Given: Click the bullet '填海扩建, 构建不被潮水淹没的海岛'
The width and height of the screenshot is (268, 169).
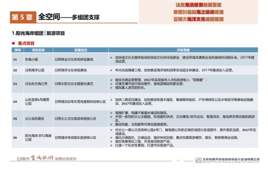Looking at the screenshot, I should pos(142,113).
